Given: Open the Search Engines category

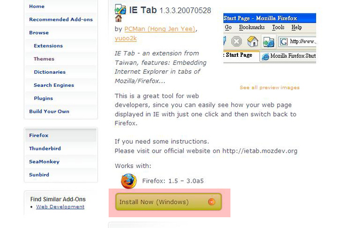Looking at the screenshot, I should pyautogui.click(x=54, y=85).
